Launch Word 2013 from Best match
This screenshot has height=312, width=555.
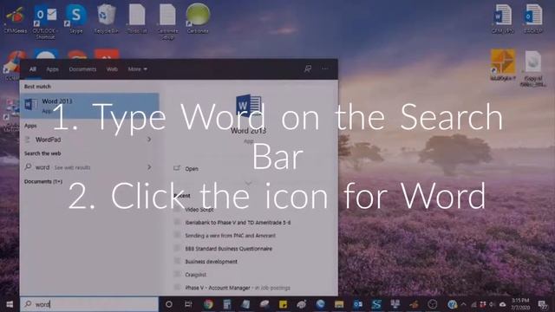point(89,106)
